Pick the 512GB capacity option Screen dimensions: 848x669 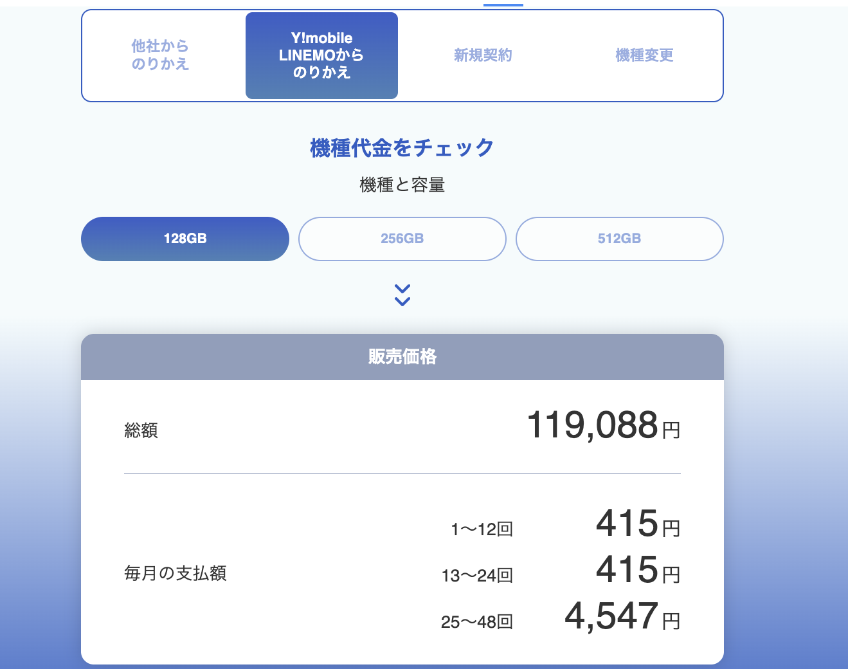coord(619,239)
